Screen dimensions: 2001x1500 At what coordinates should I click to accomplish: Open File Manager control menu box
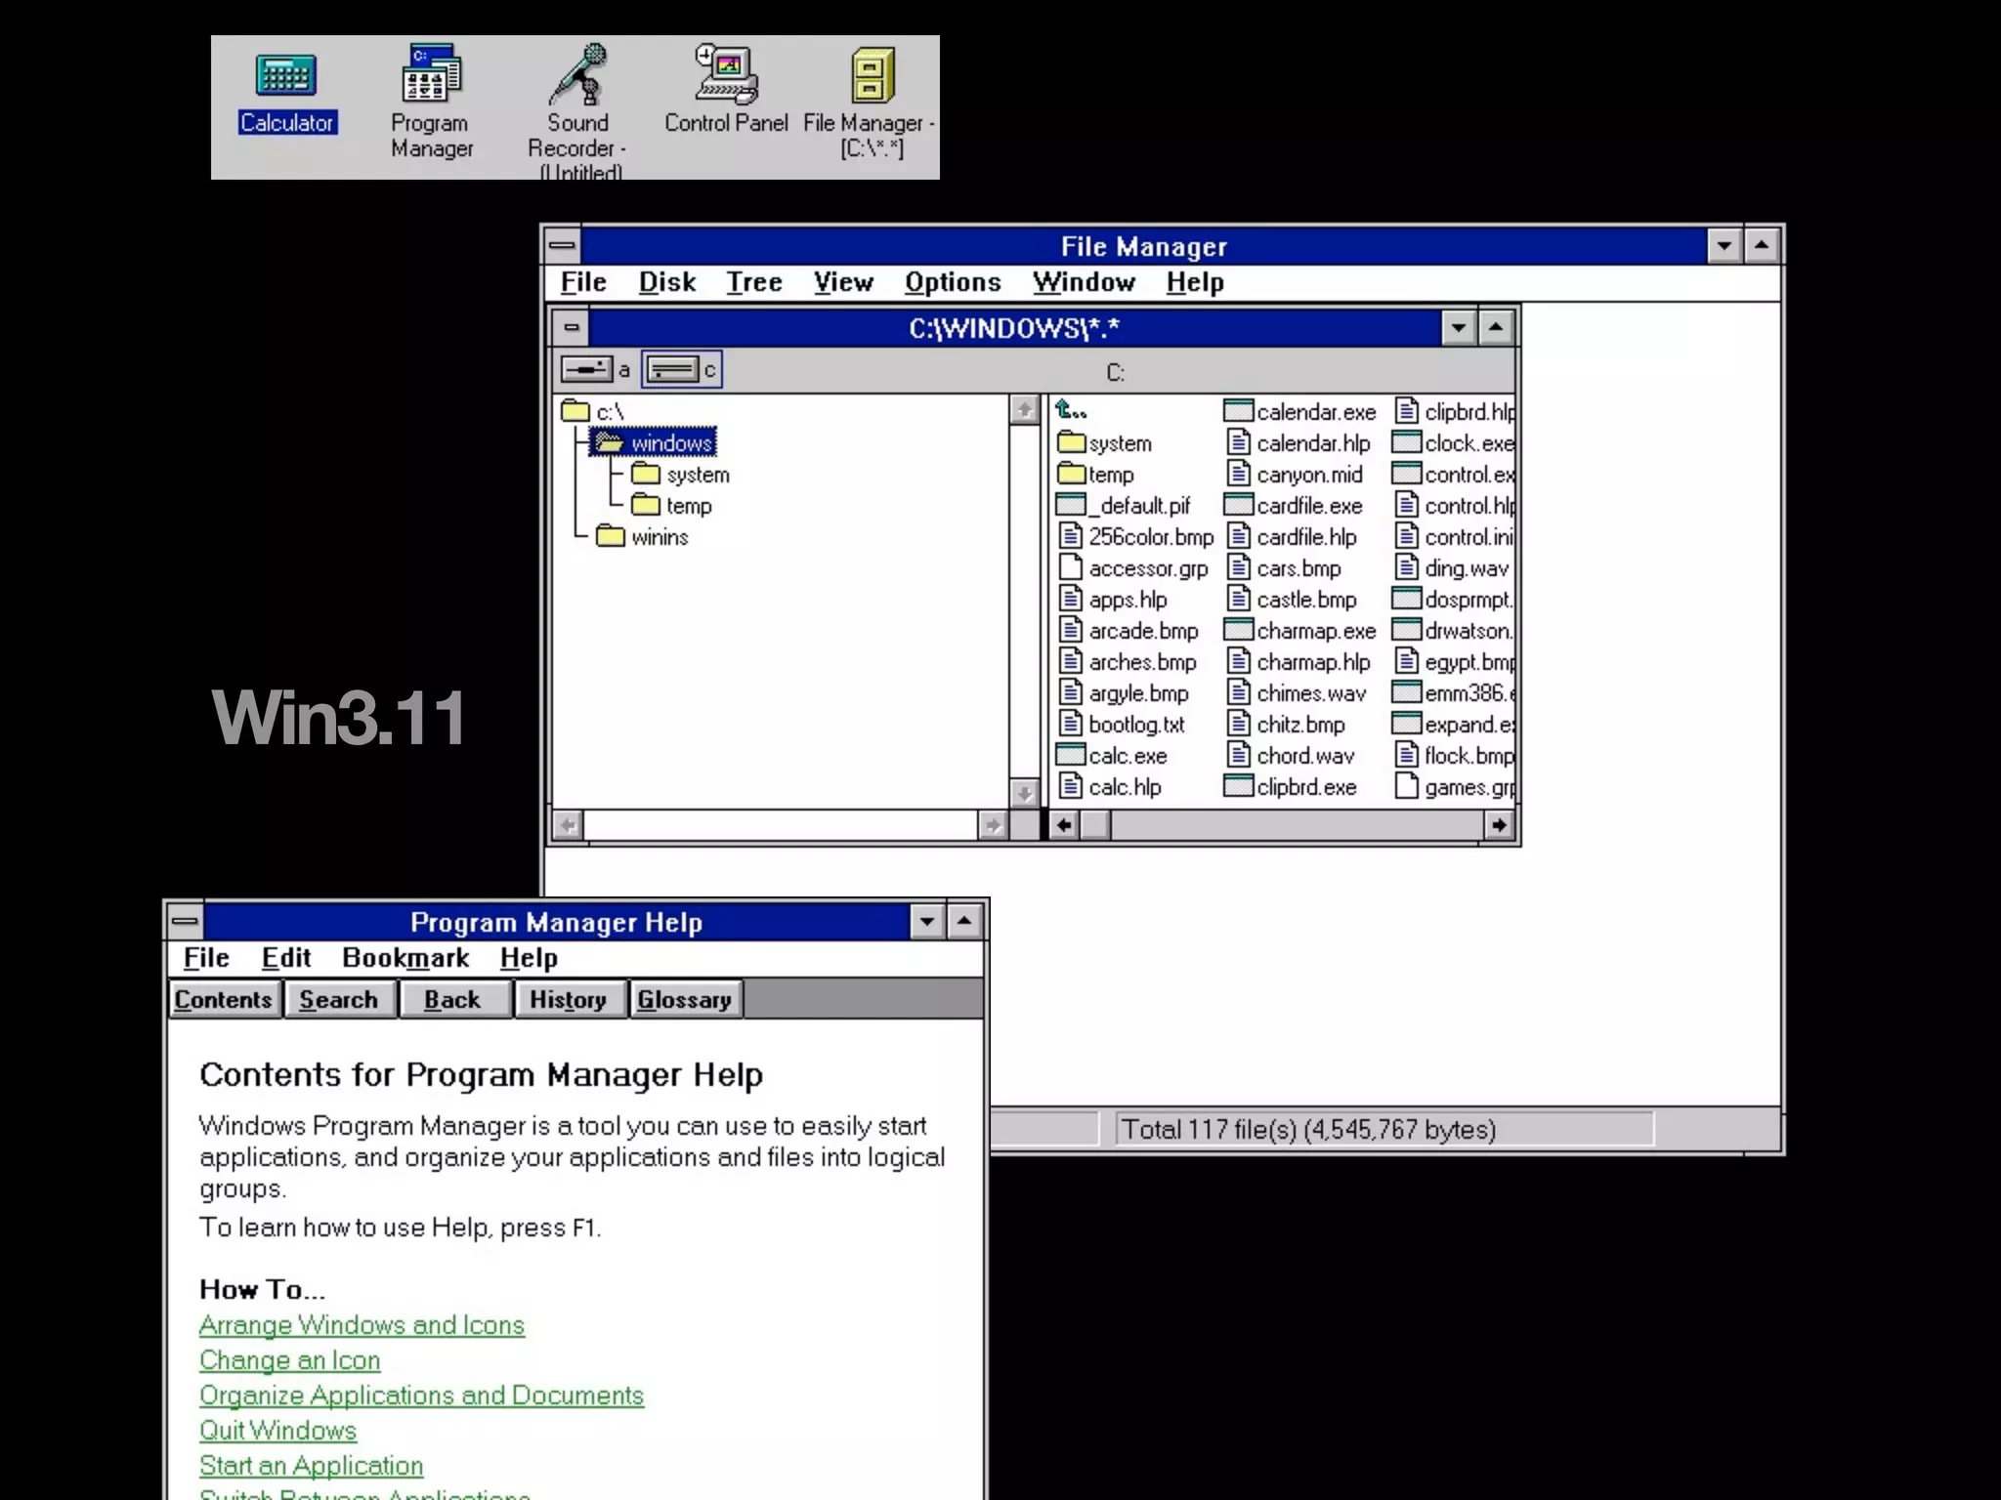(562, 245)
